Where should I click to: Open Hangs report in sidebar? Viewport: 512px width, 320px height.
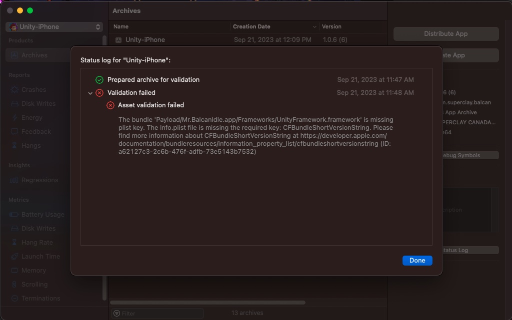(31, 146)
